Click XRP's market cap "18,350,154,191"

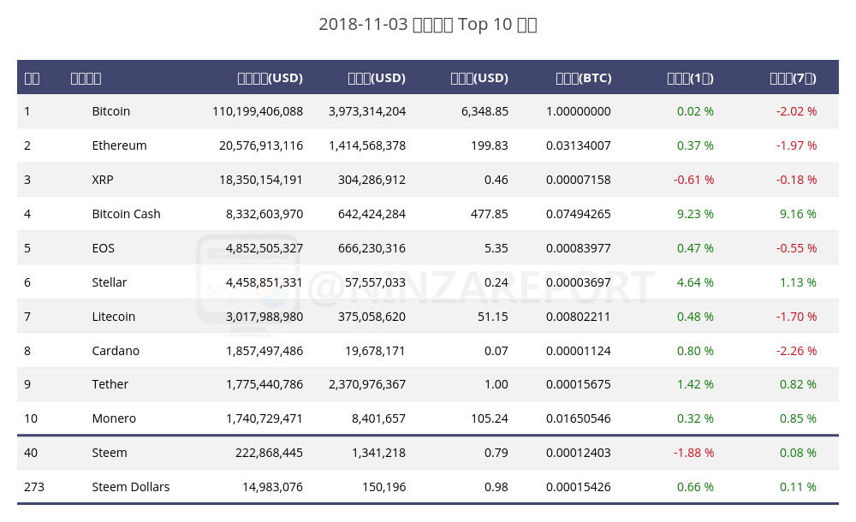coord(261,181)
